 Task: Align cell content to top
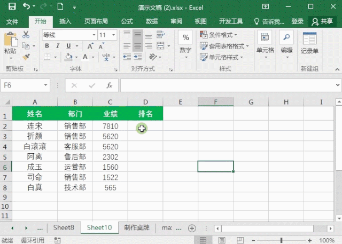(x=127, y=34)
